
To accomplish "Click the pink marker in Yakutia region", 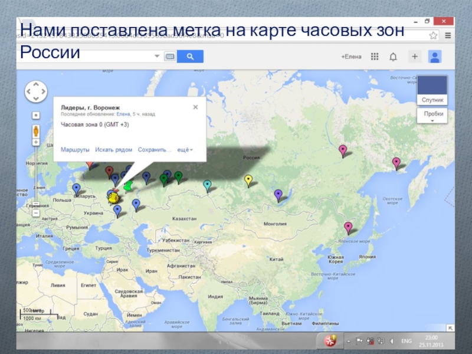I will coord(343,150).
